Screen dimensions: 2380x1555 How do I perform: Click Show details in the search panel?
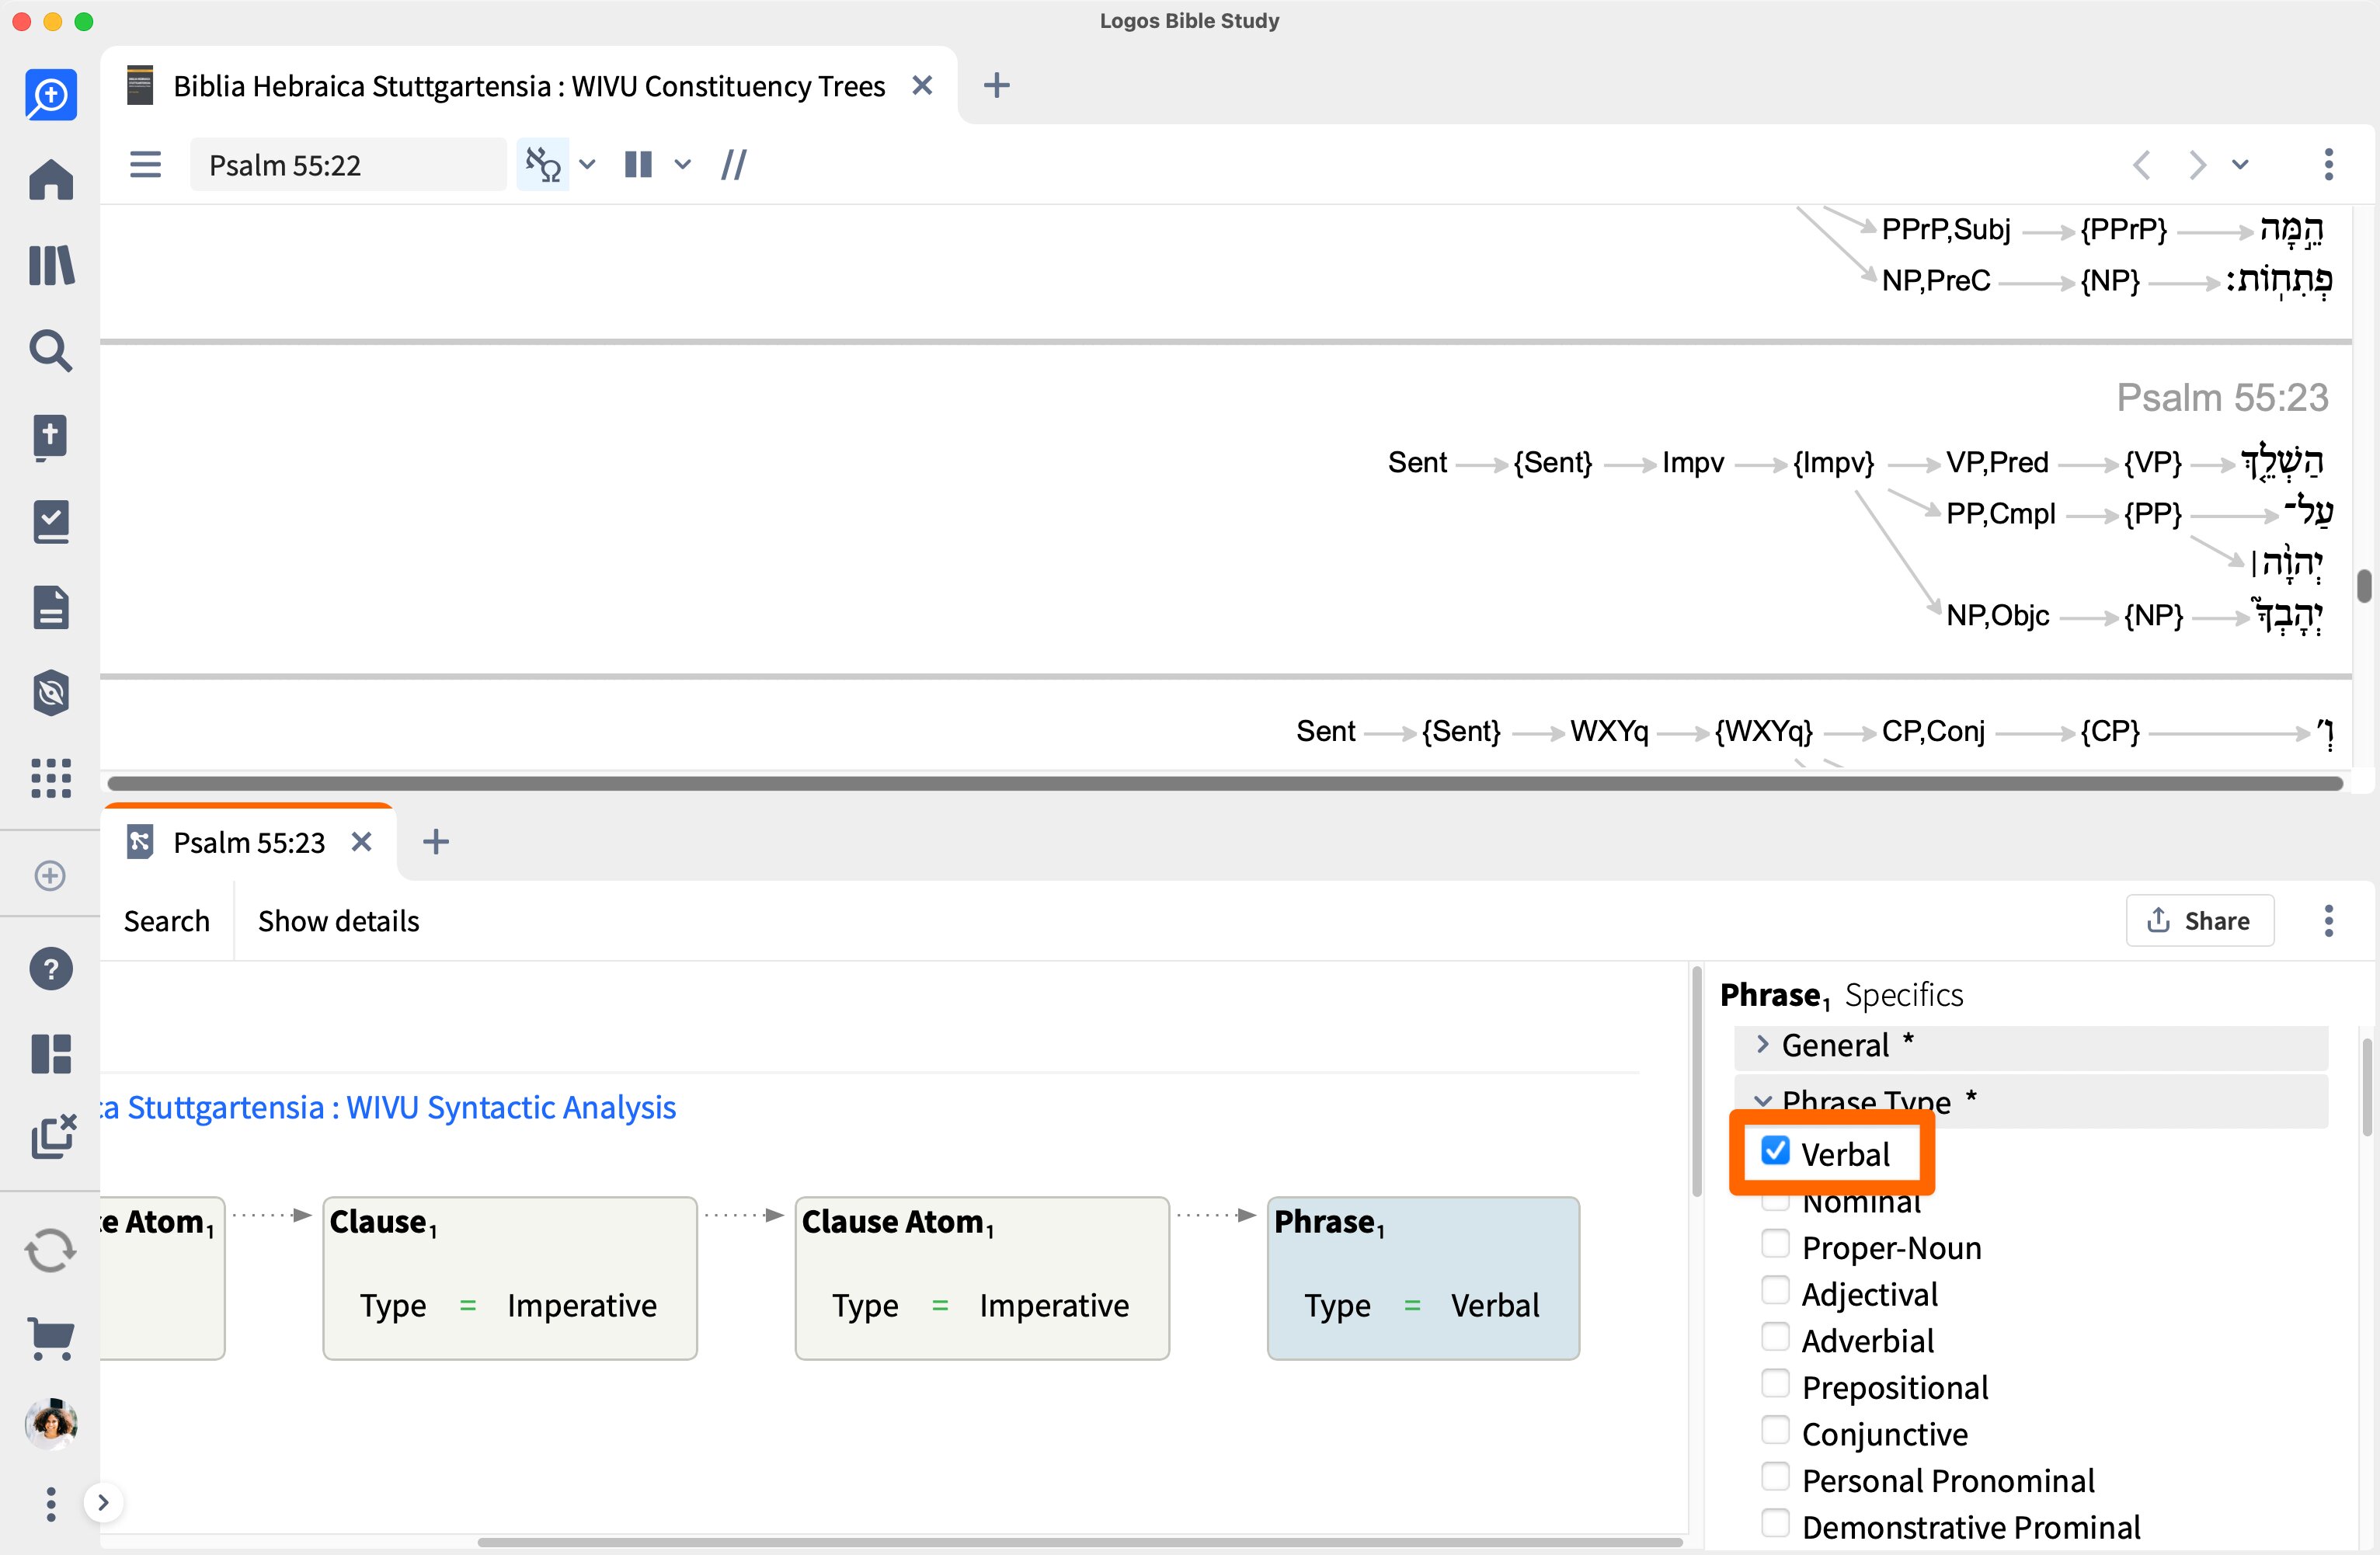[338, 920]
